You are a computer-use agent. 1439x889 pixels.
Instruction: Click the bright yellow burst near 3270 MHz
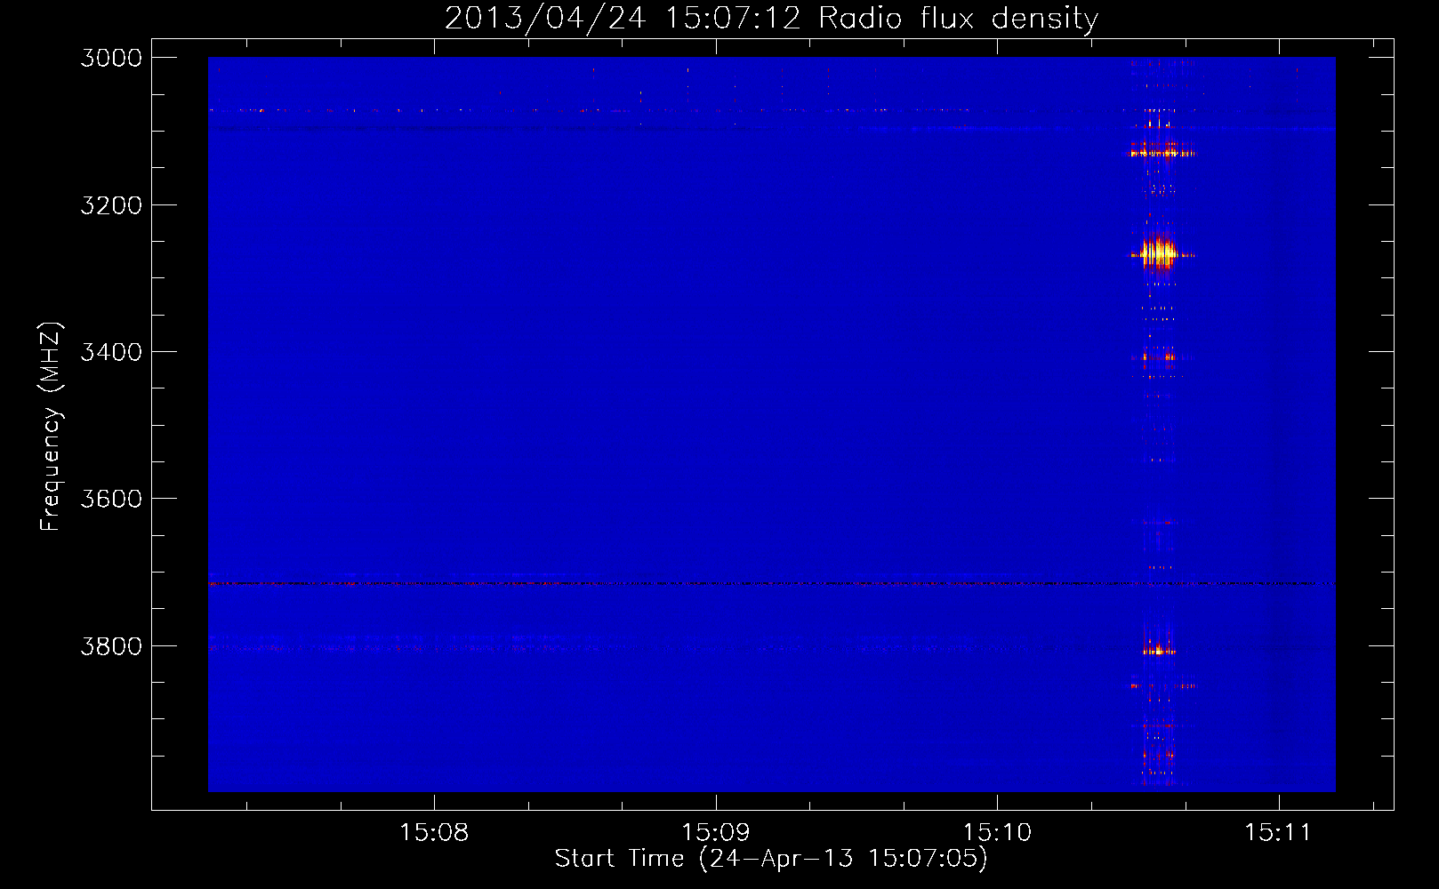click(x=1159, y=253)
